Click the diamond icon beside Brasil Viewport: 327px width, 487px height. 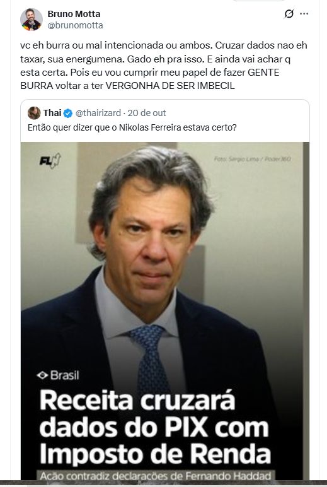[42, 375]
